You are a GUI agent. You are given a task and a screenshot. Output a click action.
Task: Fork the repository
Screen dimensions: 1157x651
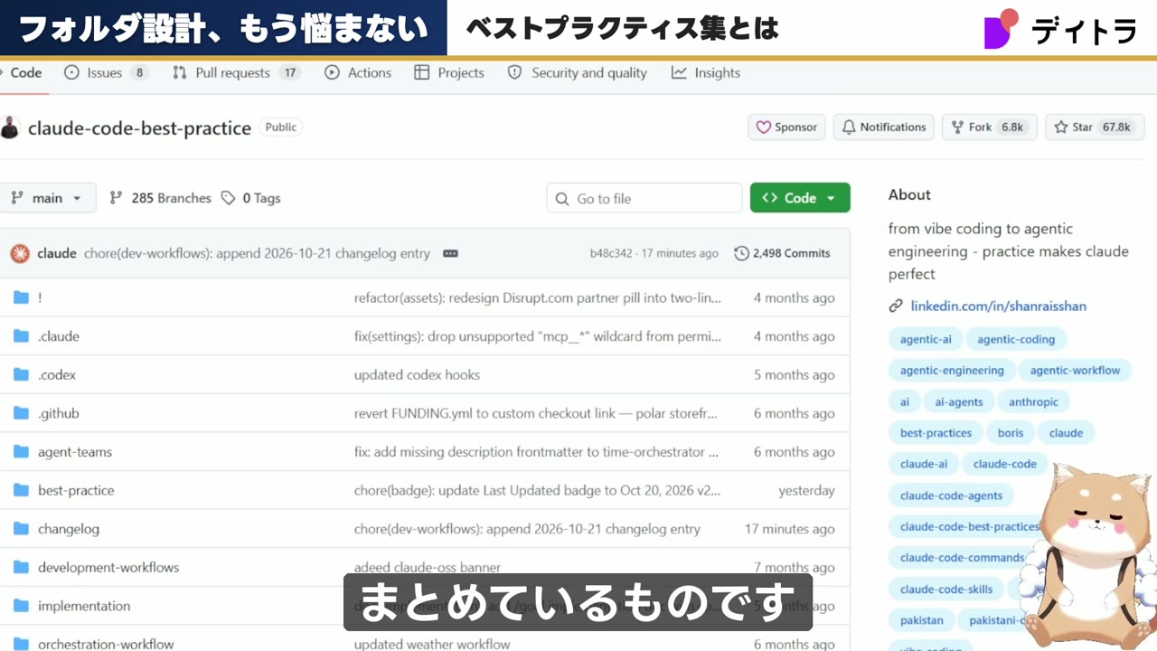coord(991,127)
